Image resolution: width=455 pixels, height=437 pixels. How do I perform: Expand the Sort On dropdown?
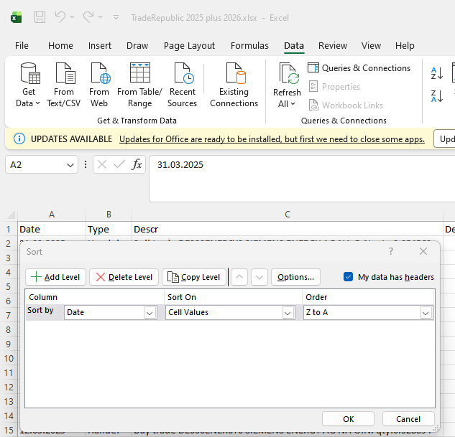[288, 313]
